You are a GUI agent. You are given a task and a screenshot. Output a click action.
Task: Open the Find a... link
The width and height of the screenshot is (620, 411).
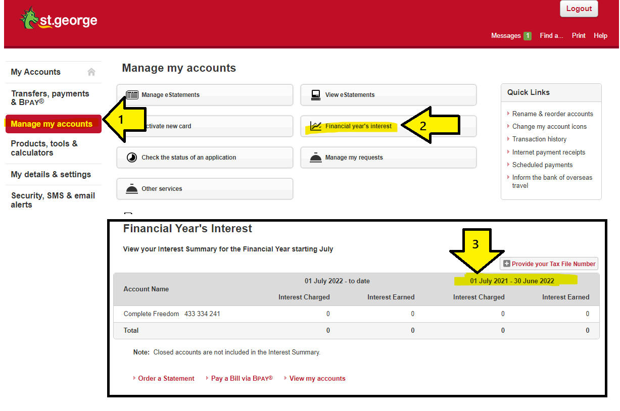pyautogui.click(x=551, y=36)
